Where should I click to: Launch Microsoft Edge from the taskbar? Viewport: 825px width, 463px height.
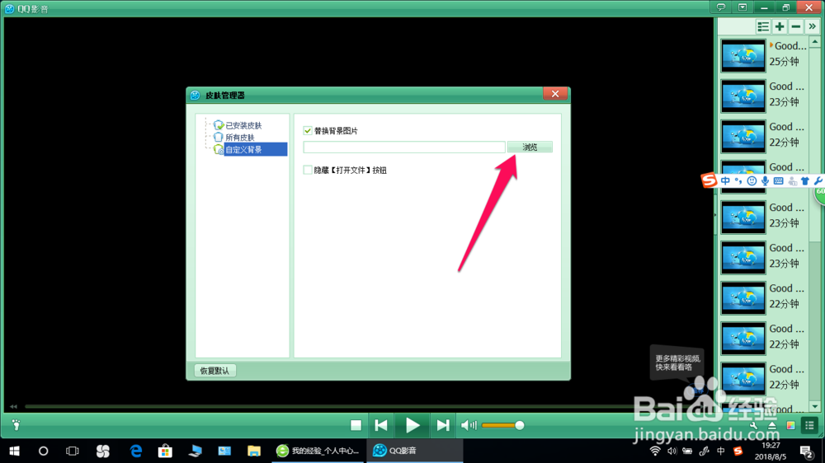[136, 451]
